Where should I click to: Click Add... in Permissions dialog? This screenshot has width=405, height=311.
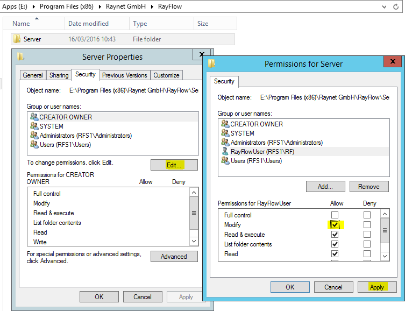(x=325, y=187)
